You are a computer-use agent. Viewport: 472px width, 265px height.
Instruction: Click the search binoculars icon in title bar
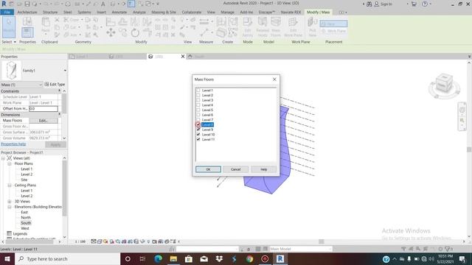pyautogui.click(x=369, y=4)
